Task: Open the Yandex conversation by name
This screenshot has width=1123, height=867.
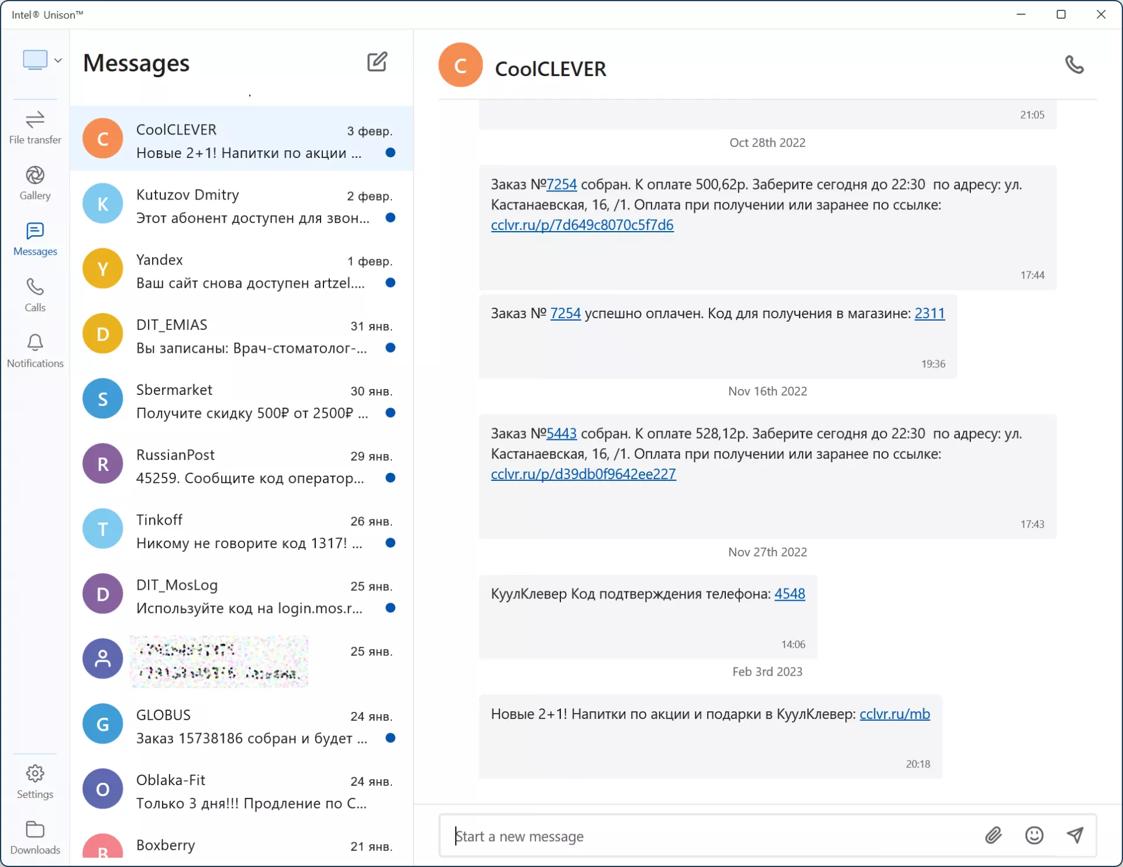Action: 160,260
